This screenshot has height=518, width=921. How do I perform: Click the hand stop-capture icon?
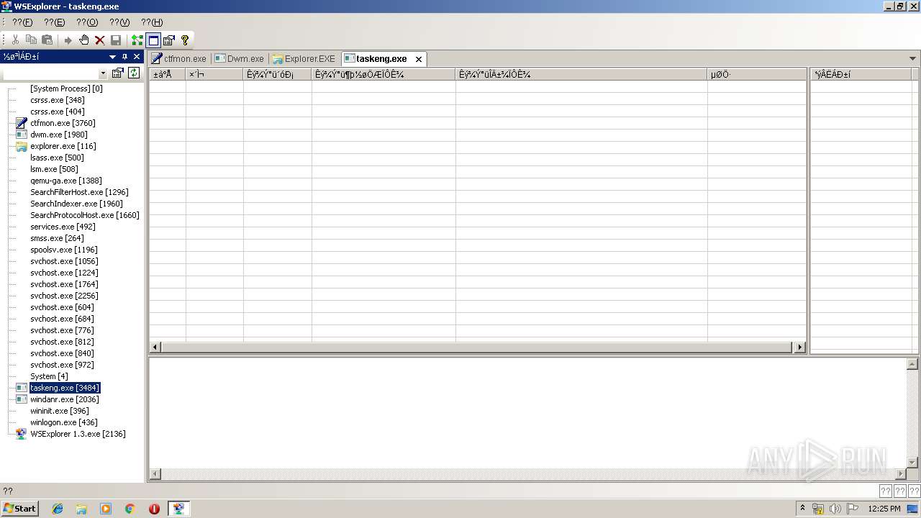tap(84, 40)
